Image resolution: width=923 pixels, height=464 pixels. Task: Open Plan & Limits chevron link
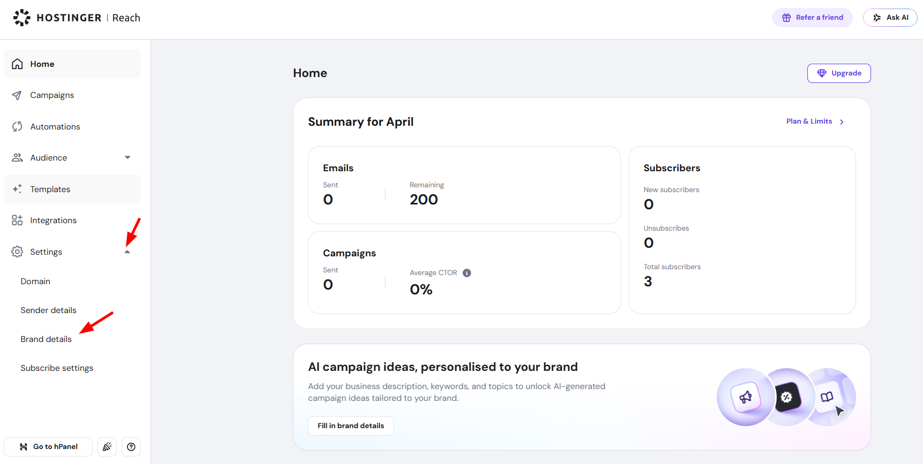[x=842, y=122]
